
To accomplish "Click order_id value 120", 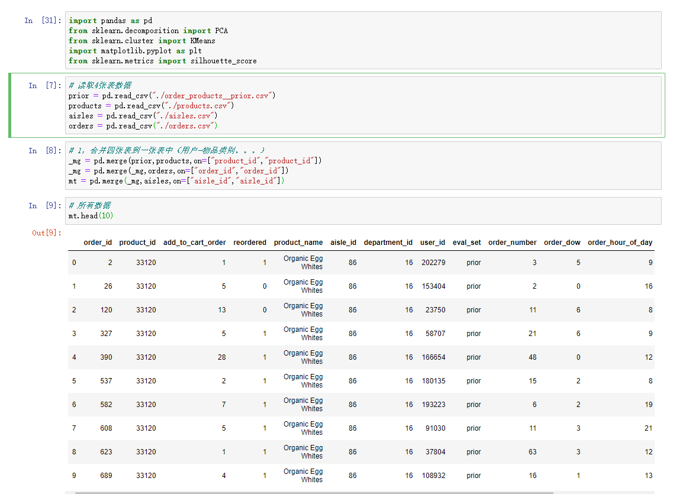I will point(106,309).
